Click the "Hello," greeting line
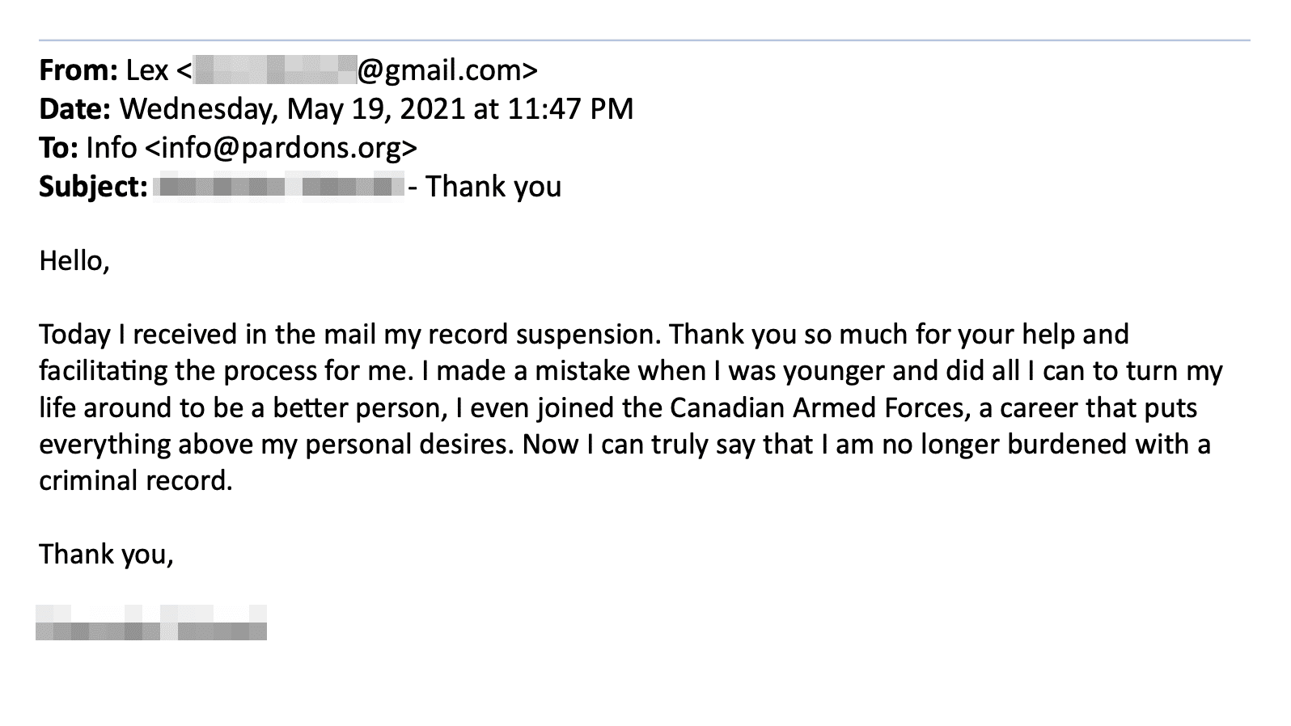 (74, 261)
